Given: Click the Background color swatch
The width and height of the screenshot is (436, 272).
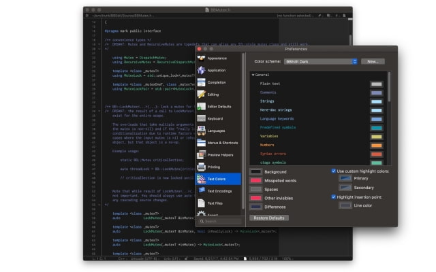Looking at the screenshot, I should [x=256, y=171].
